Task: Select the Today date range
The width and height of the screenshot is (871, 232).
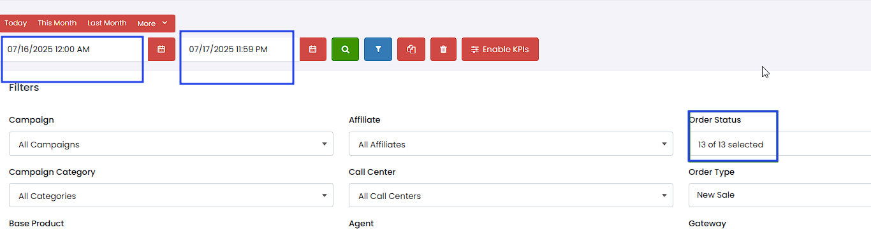Action: pyautogui.click(x=16, y=23)
